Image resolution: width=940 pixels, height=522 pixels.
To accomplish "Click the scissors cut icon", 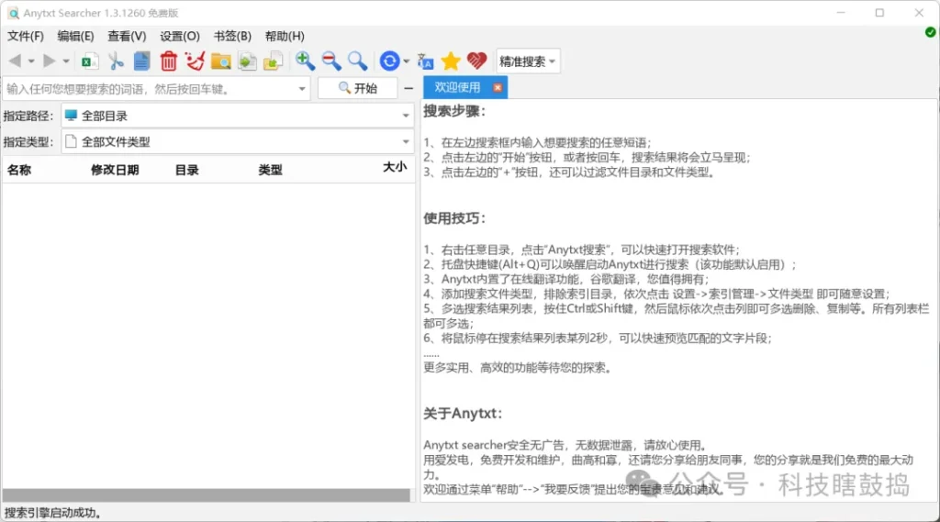I will 115,61.
